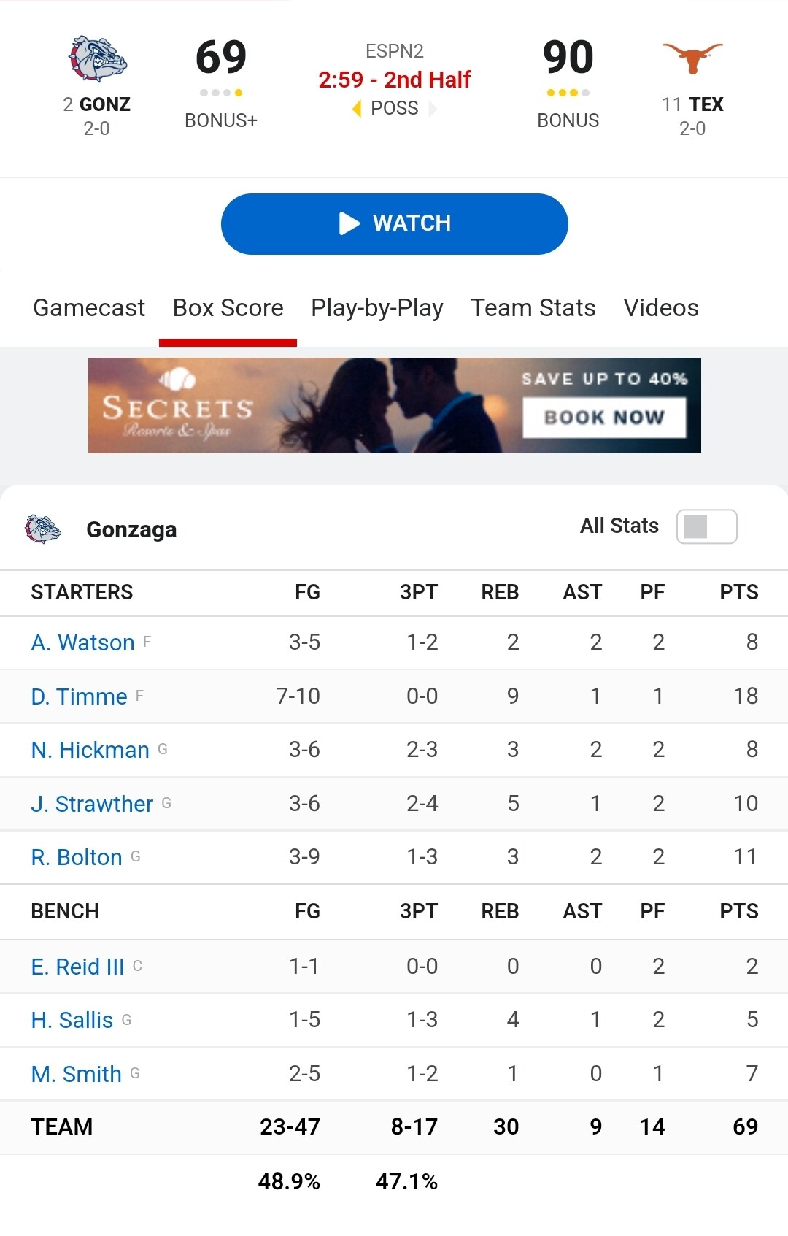This screenshot has width=788, height=1236.
Task: Tap the Texas timeout dots indicator
Action: [x=568, y=93]
